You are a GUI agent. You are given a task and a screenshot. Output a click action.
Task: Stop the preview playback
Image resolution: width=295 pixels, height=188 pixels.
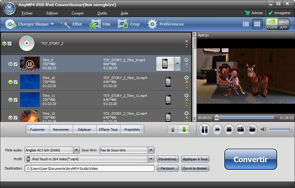229,130
